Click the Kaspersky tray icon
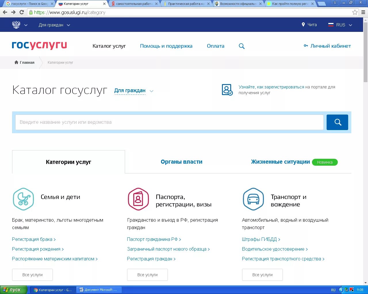Image resolution: width=368 pixels, height=294 pixels. tap(352, 290)
